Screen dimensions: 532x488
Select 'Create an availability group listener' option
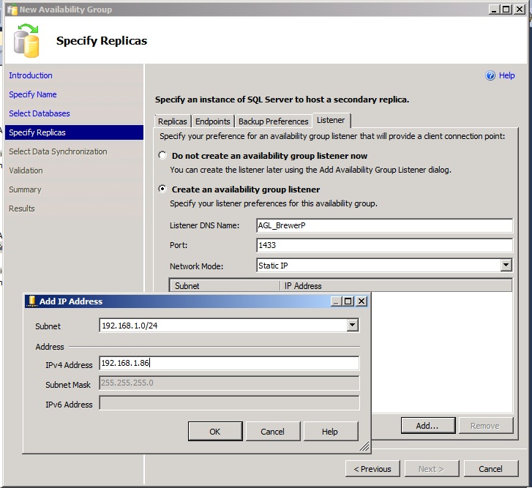(x=162, y=189)
